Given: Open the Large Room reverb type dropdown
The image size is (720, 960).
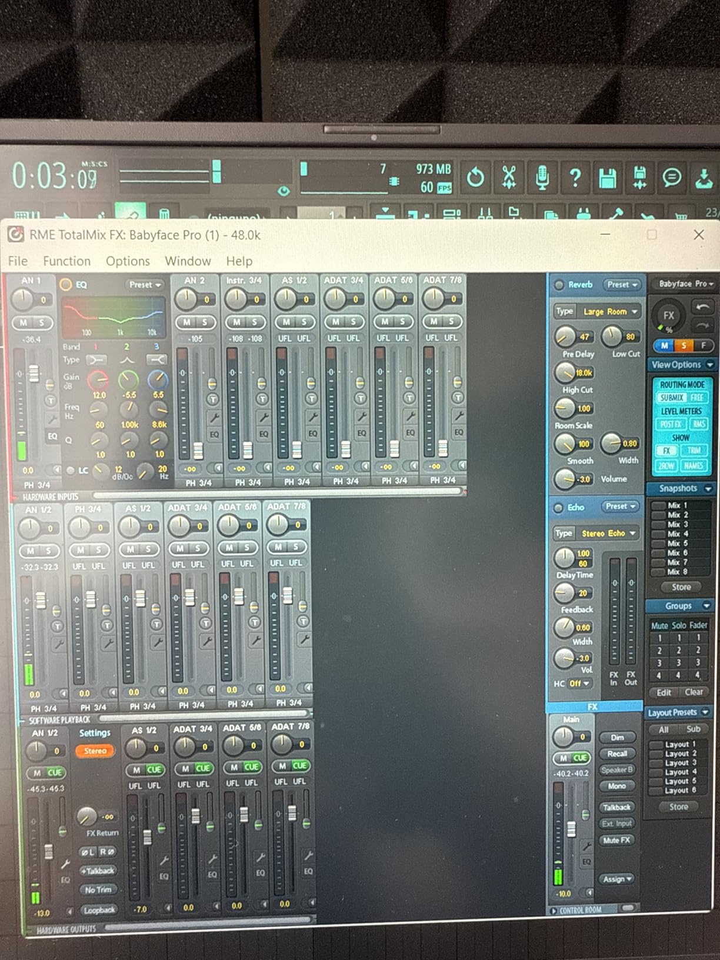Looking at the screenshot, I should [x=610, y=312].
